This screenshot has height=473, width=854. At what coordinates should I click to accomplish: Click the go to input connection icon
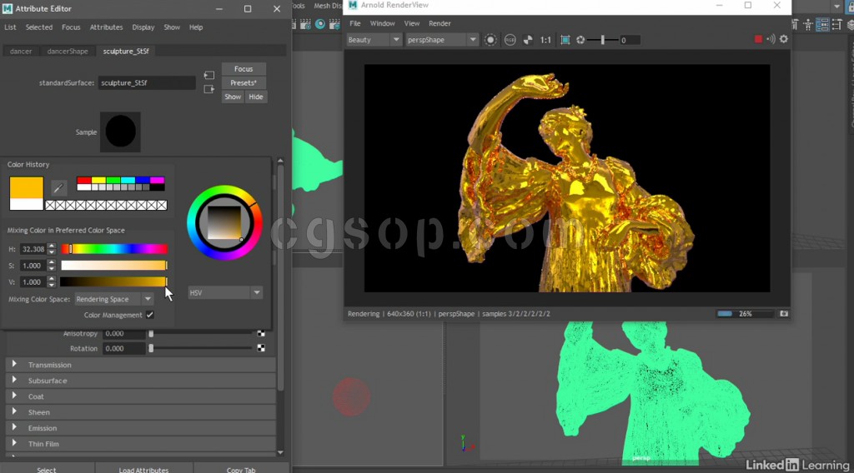point(208,76)
